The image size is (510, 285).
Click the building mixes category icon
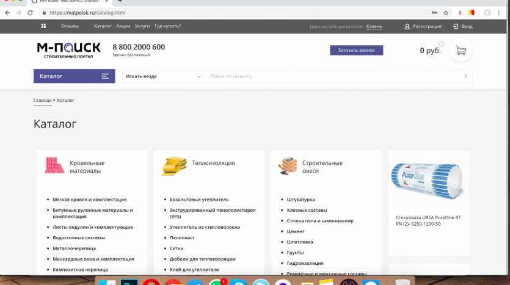coord(288,165)
